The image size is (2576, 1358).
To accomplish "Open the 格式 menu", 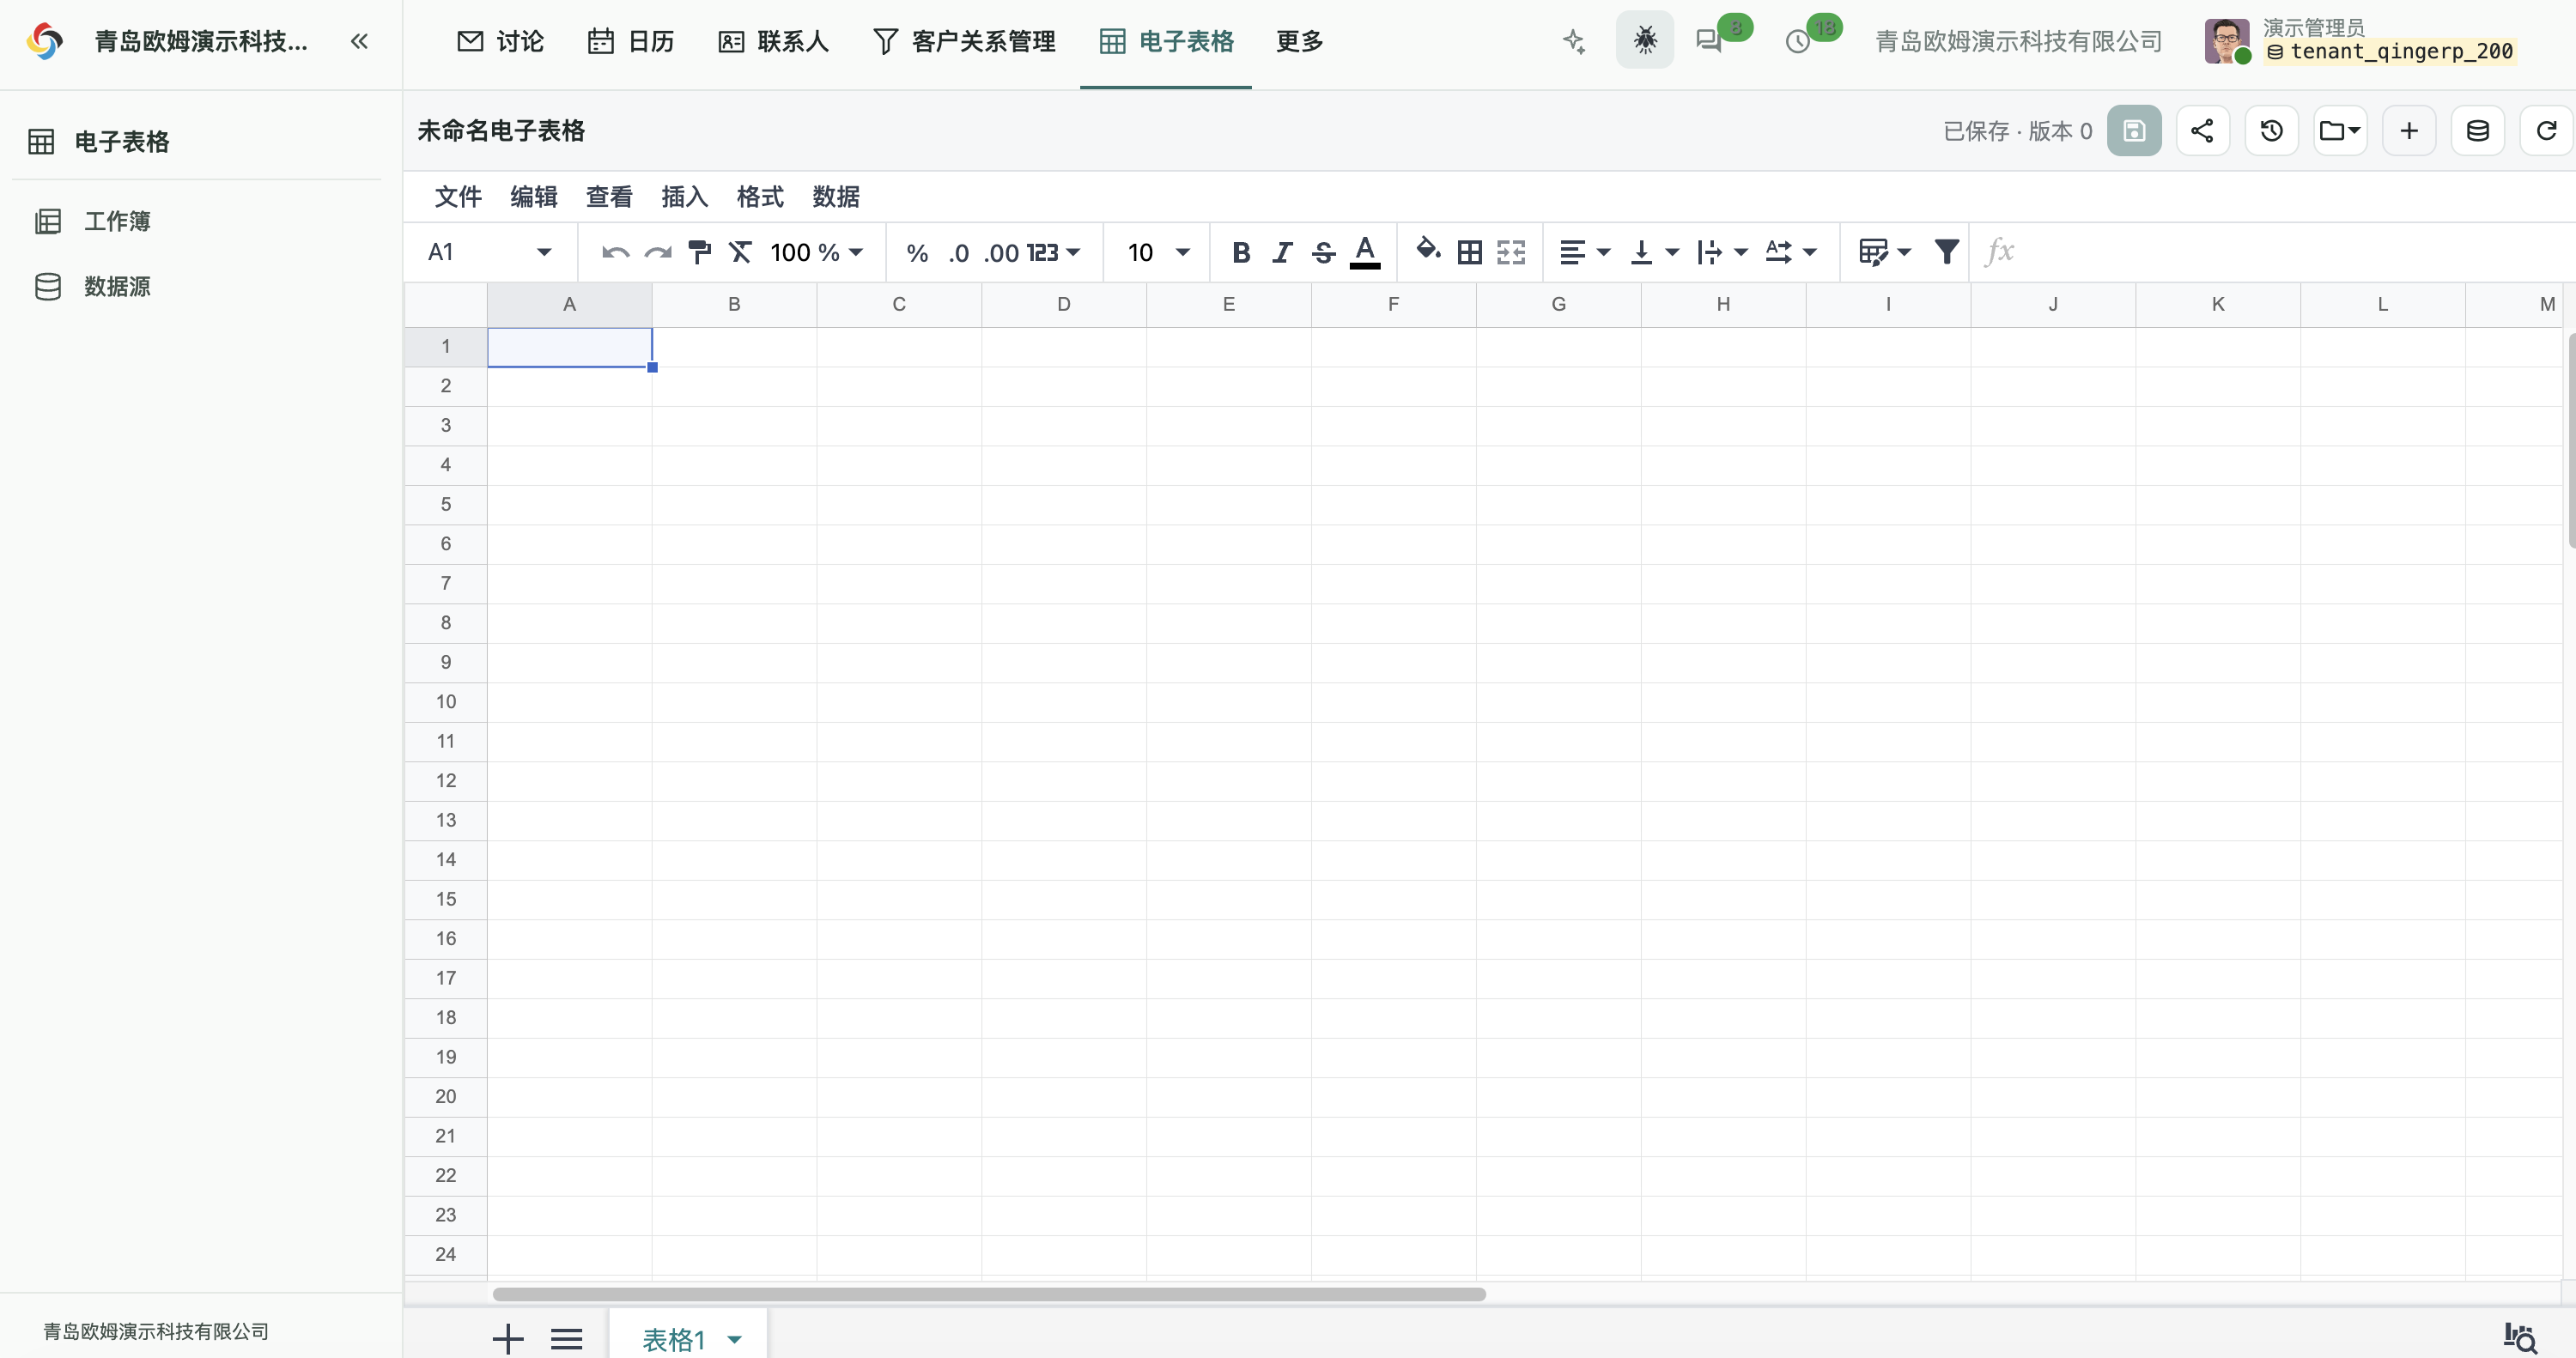I will (760, 197).
